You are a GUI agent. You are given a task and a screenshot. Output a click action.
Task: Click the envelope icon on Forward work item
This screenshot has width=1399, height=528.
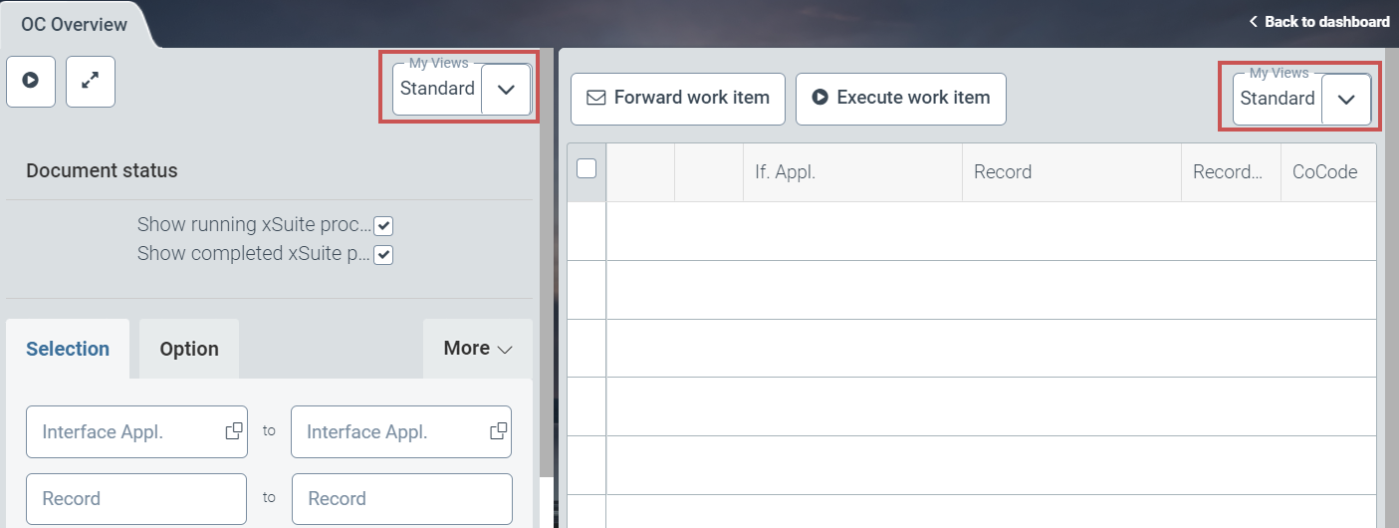pyautogui.click(x=596, y=98)
